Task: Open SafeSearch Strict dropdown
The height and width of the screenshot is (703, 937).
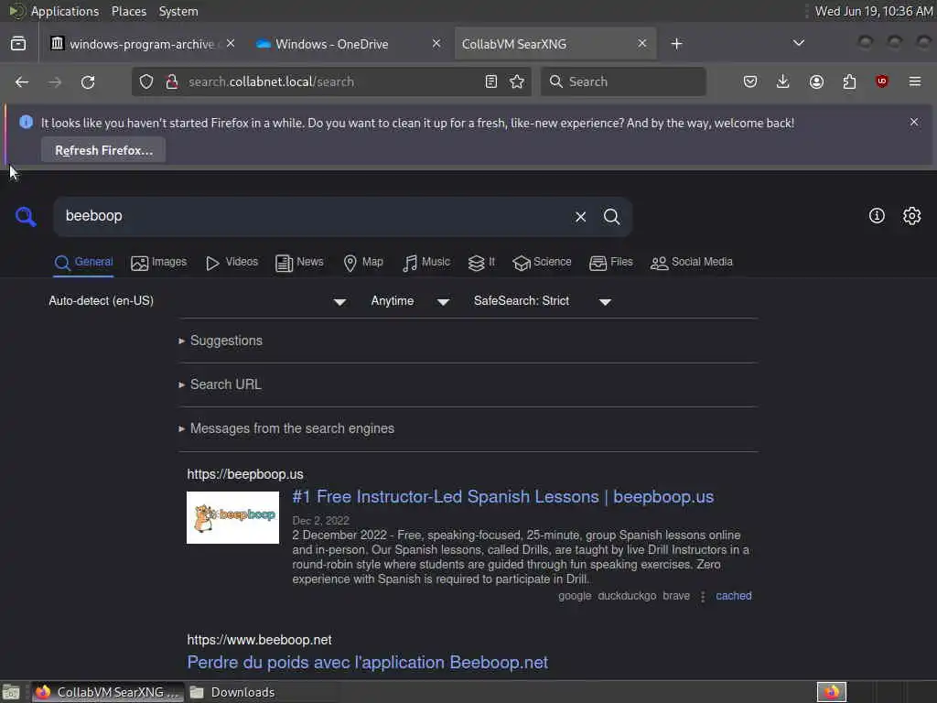Action: [x=543, y=300]
